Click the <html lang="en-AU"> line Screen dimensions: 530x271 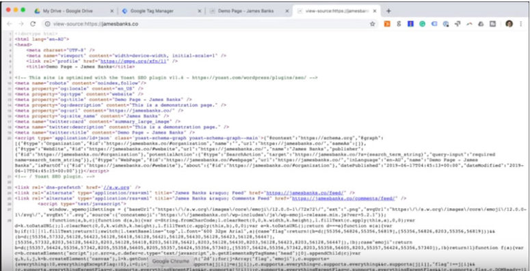(42, 40)
